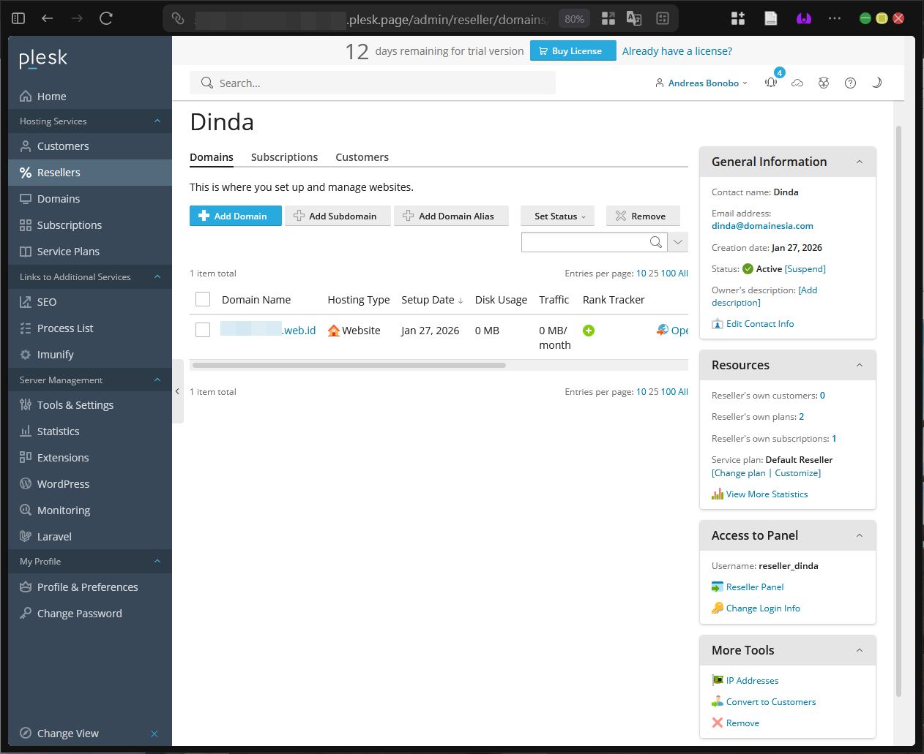The height and width of the screenshot is (754, 924).
Task: Open the Reseller Panel link
Action: coord(754,587)
